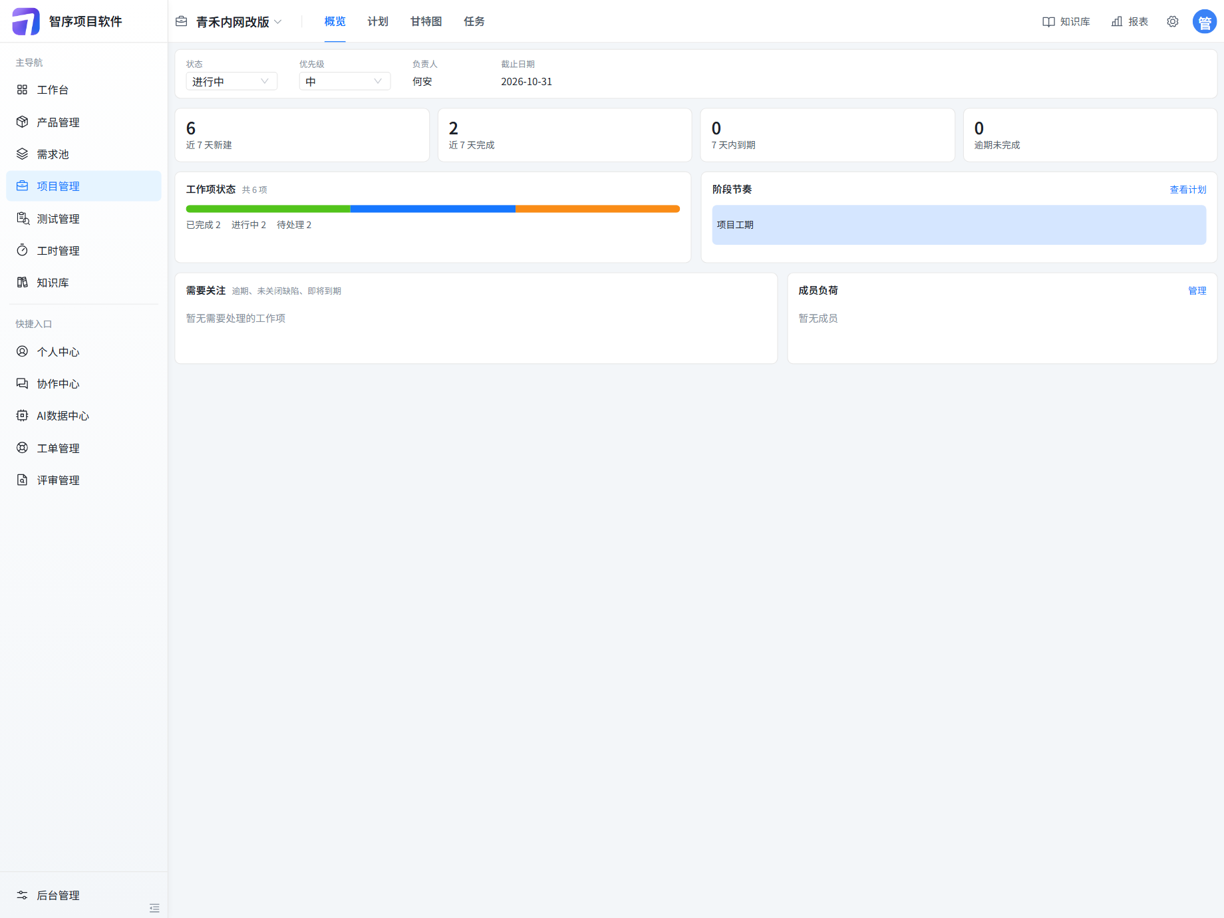Open 协作中心 chat icon
1224x918 pixels.
(22, 383)
